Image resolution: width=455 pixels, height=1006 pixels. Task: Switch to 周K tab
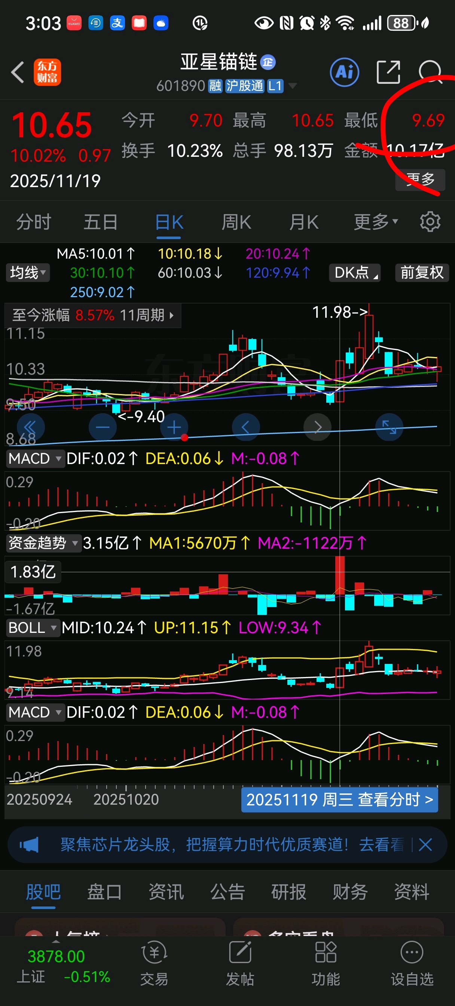tap(236, 222)
